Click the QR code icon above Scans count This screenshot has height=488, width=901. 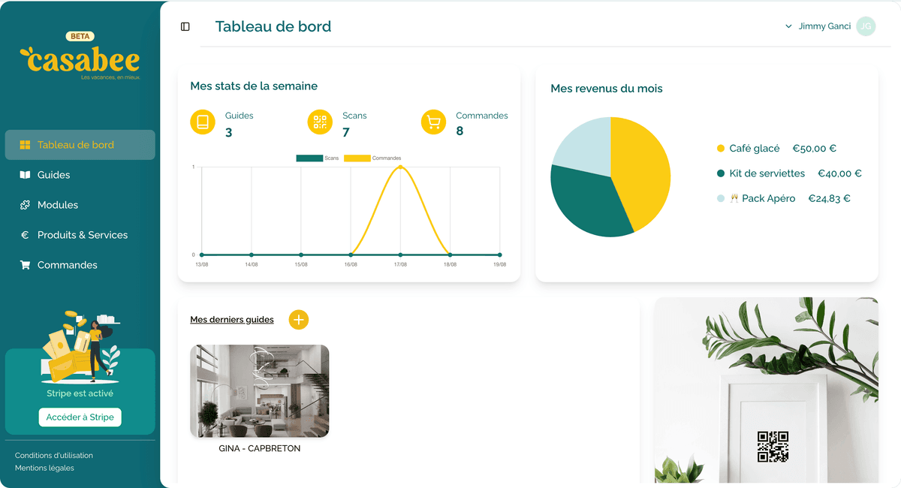pos(321,122)
